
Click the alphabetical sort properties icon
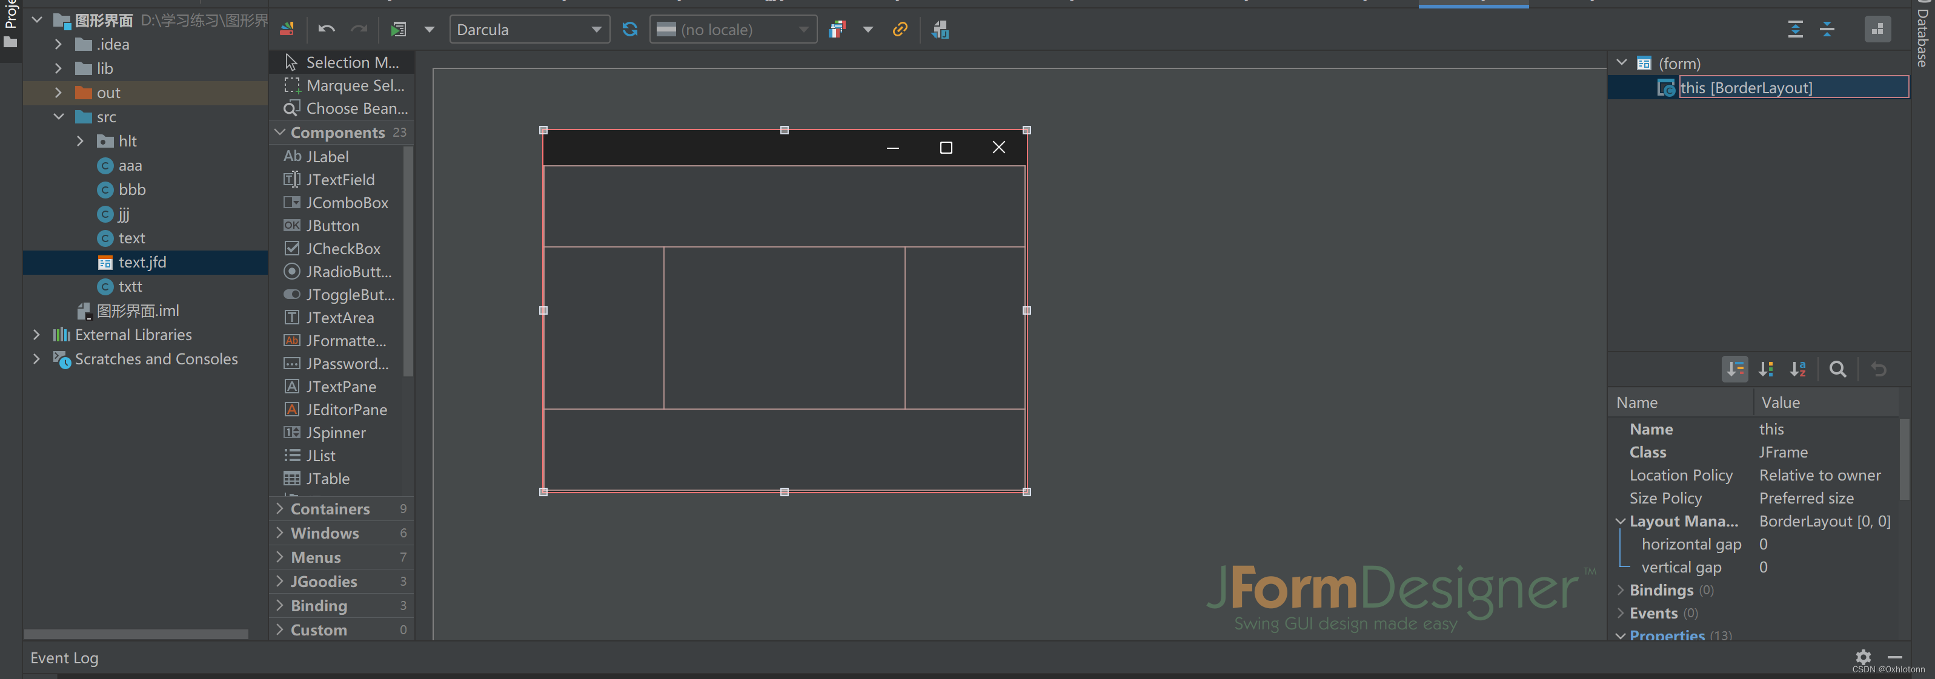[1797, 369]
